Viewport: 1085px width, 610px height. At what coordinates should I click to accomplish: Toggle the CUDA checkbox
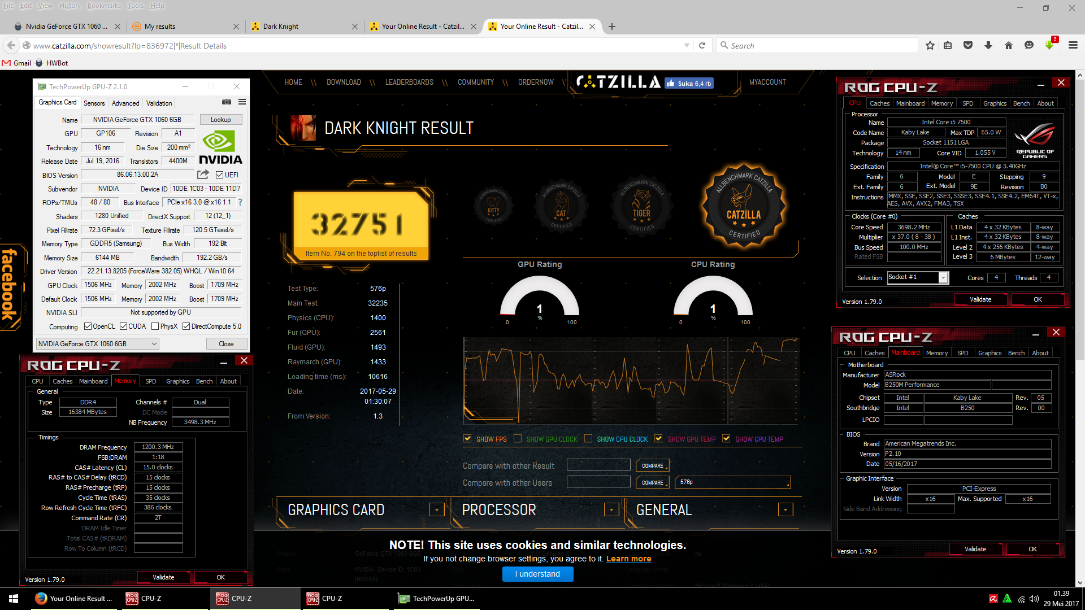[x=123, y=326]
